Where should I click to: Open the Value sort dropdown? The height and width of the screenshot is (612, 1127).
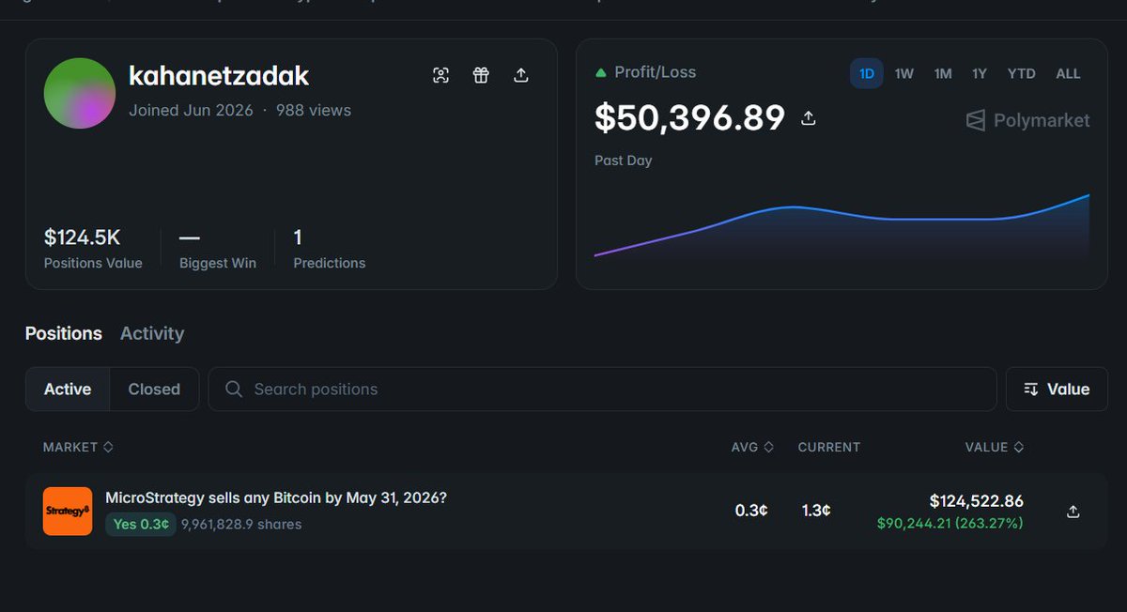[x=1057, y=389]
